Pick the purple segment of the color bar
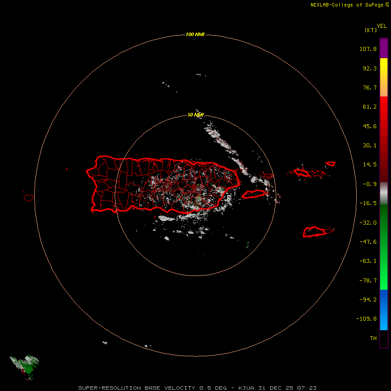Image resolution: width=391 pixels, height=391 pixels. tap(384, 48)
